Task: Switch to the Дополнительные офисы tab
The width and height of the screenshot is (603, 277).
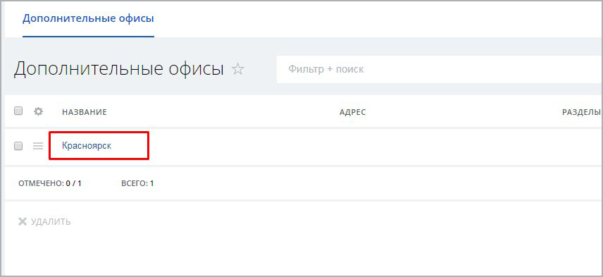Action: tap(88, 18)
